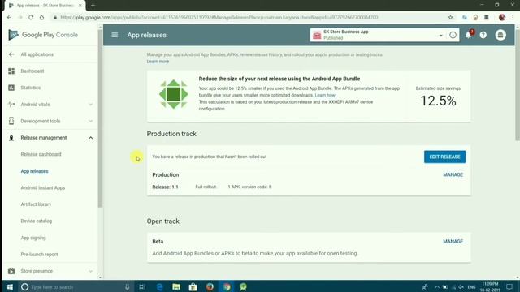Click the app info circle icon
This screenshot has width=520, height=292.
[453, 35]
